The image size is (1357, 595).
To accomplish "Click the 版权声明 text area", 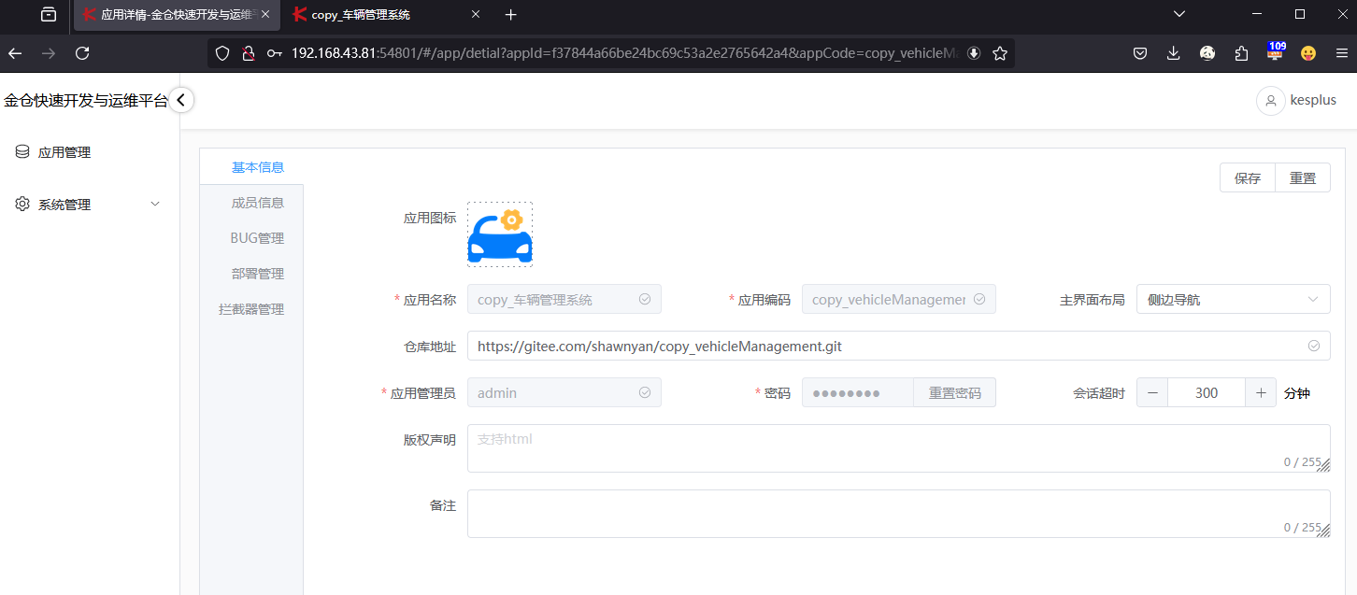I will click(899, 448).
